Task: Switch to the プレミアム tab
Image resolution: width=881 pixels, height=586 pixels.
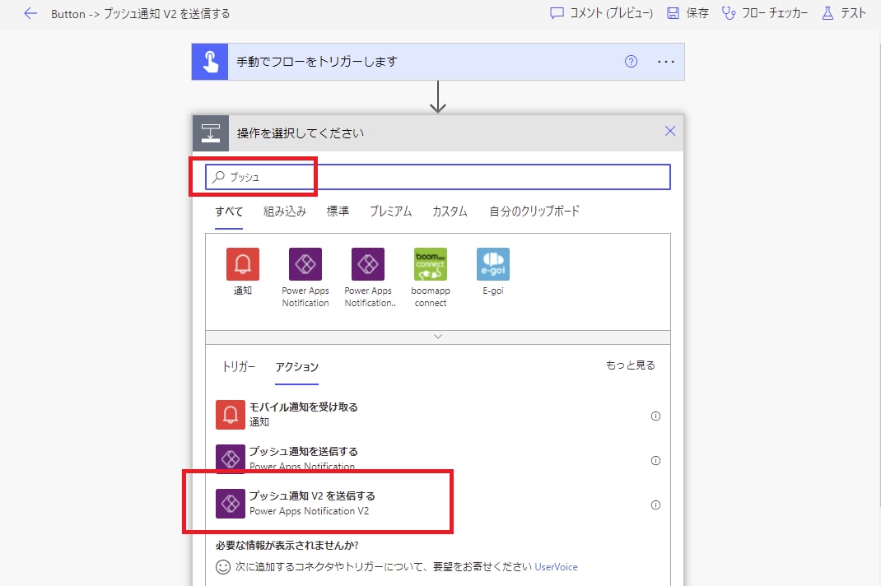Action: click(390, 212)
